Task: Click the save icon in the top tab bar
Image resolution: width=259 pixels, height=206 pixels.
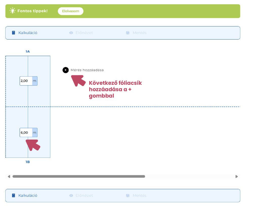Action: coord(128,33)
